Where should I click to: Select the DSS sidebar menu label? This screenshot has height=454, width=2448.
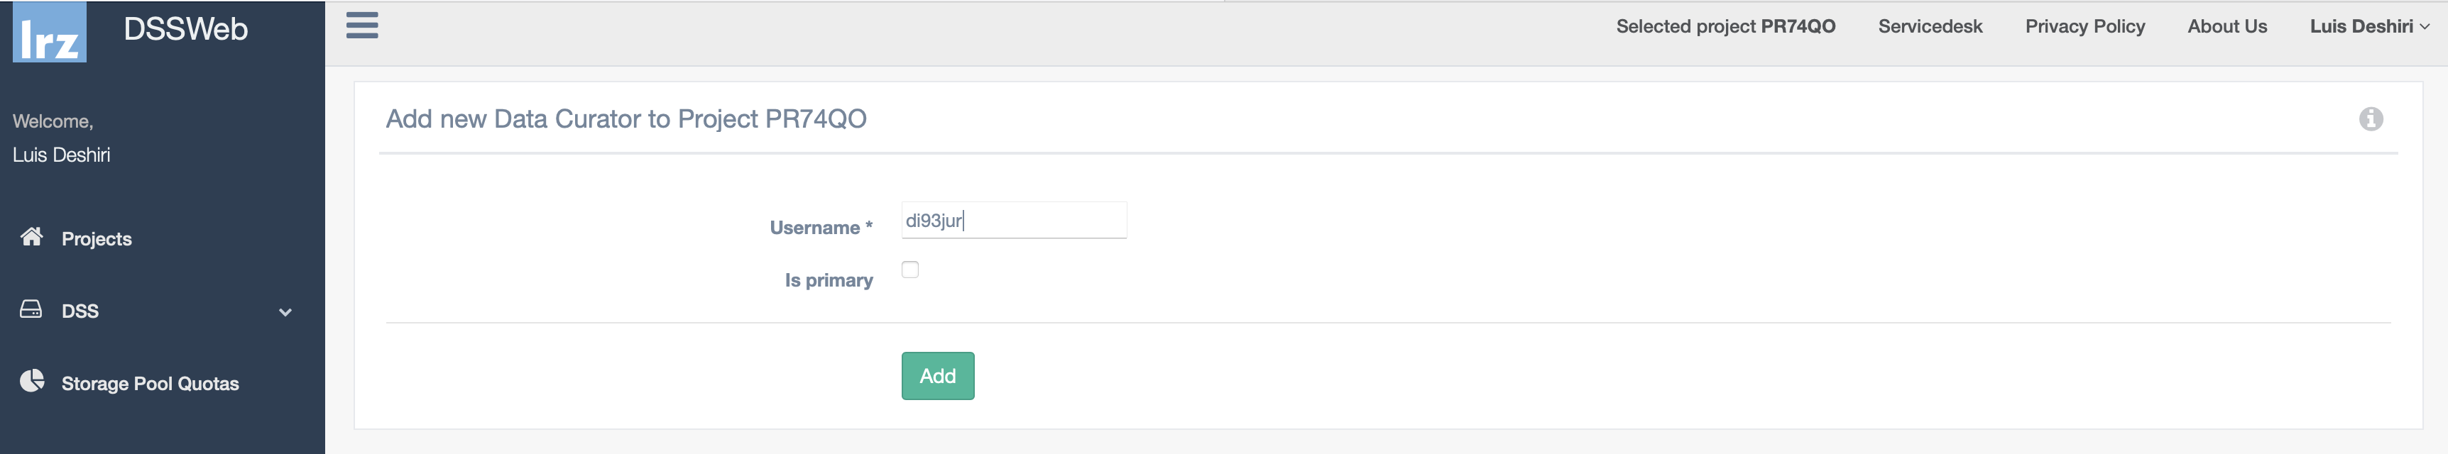coord(80,311)
